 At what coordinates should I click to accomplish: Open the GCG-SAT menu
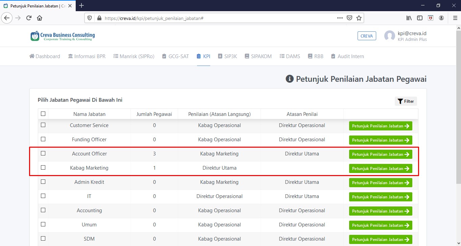click(x=175, y=56)
